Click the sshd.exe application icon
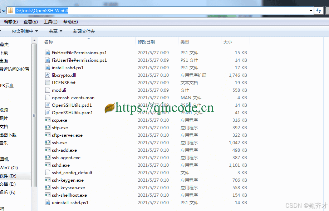 (x=48, y=165)
